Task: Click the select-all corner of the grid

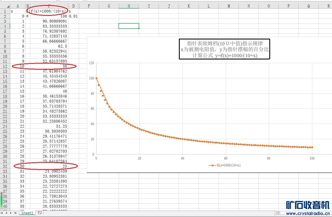Action: [x=5, y=6]
